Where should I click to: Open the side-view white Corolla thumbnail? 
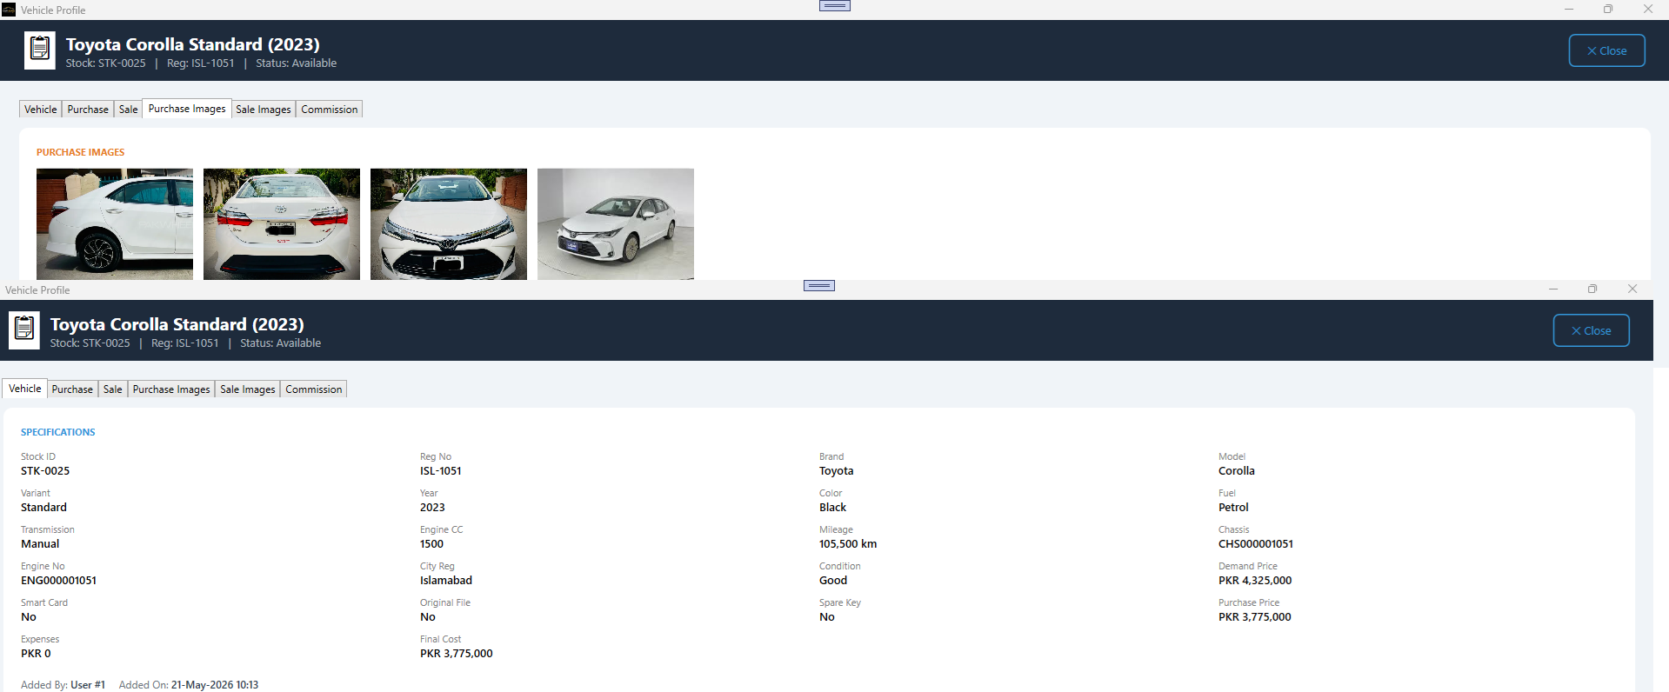click(x=115, y=224)
